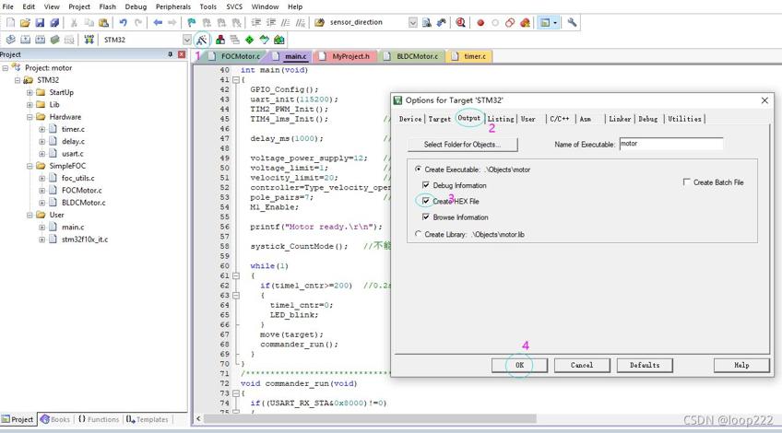Collapse the User folder node
This screenshot has height=433, width=782.
point(30,215)
